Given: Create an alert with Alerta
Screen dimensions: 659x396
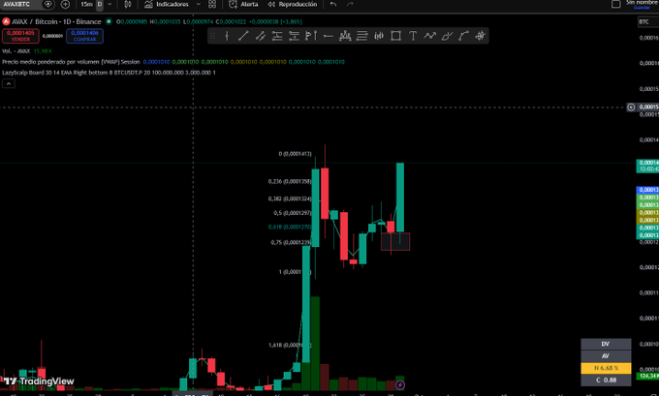Looking at the screenshot, I should click(243, 4).
